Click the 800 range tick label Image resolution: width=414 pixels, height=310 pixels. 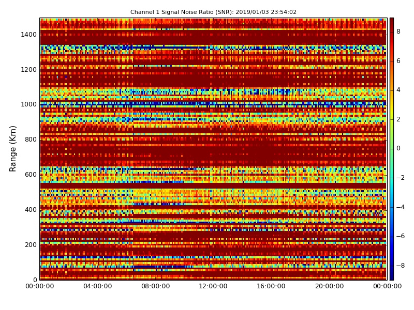pos(31,139)
